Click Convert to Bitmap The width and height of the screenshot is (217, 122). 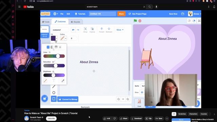pos(68,99)
